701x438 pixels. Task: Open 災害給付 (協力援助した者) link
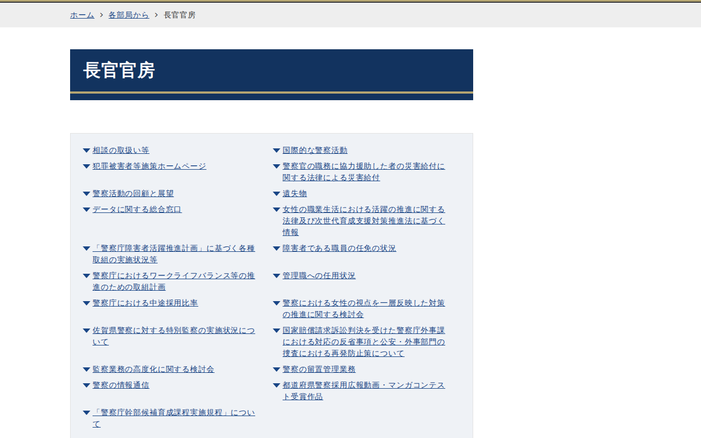(364, 171)
